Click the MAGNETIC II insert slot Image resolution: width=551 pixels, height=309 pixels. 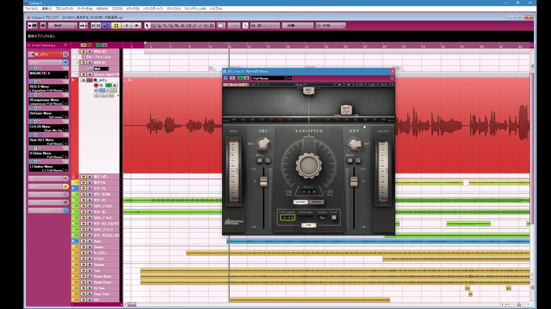click(x=48, y=74)
